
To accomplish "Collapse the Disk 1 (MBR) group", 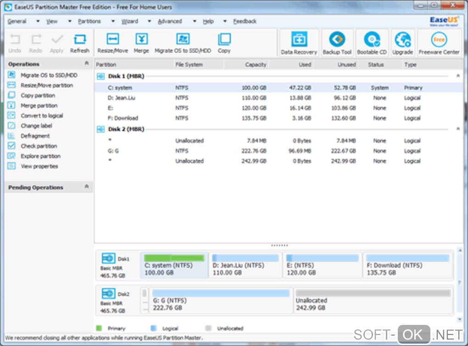I will (458, 76).
